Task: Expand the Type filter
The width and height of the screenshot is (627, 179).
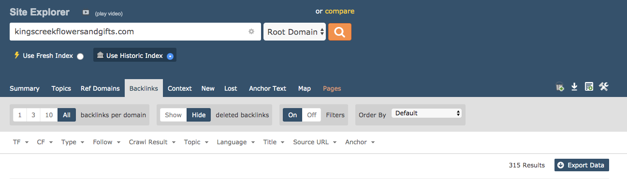Action: click(x=73, y=142)
